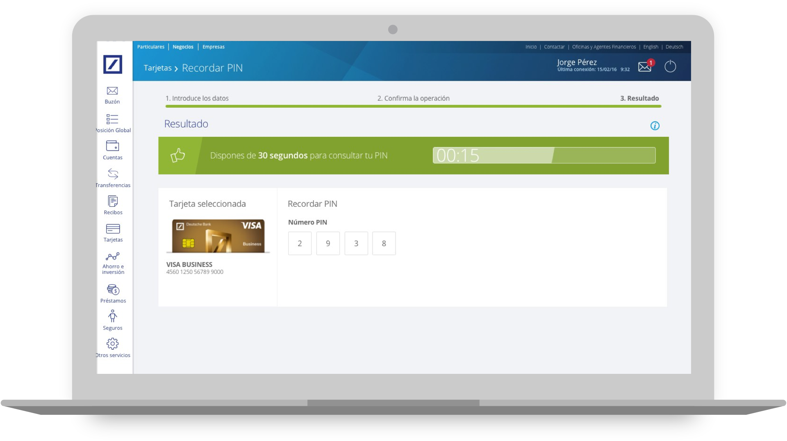Switch language to English
Screen dimensions: 787x441
(x=651, y=47)
